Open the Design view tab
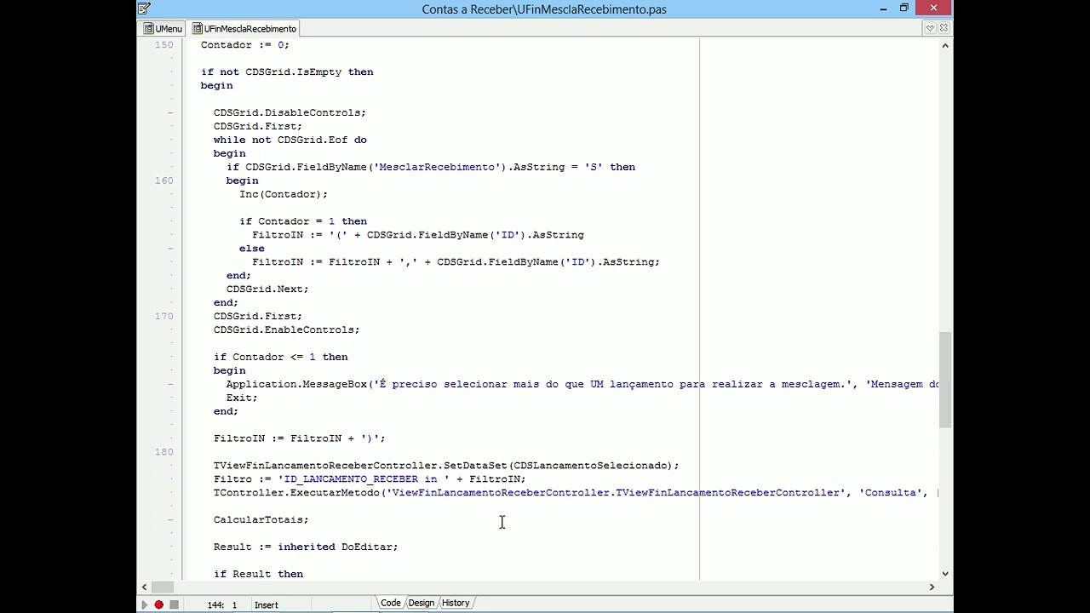The image size is (1090, 613). 421,603
